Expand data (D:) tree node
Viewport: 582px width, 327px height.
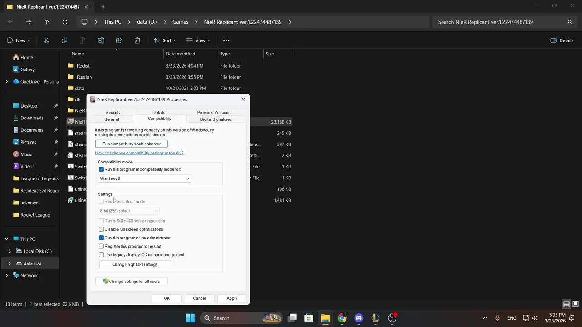coord(10,263)
